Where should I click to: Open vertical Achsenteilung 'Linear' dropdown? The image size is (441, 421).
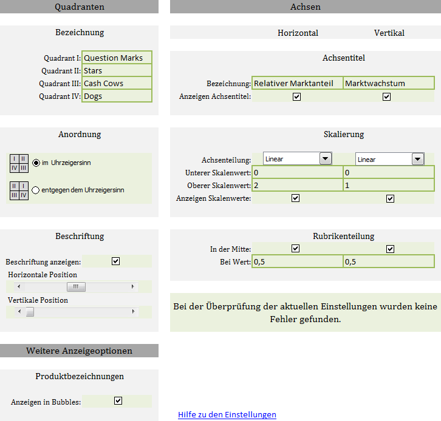click(418, 159)
